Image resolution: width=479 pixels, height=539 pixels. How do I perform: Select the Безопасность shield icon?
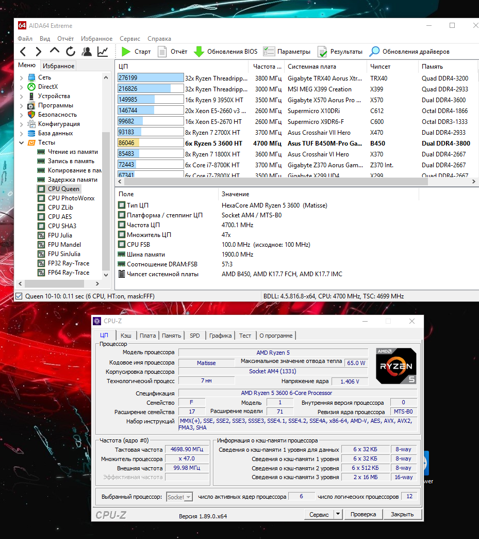(31, 115)
